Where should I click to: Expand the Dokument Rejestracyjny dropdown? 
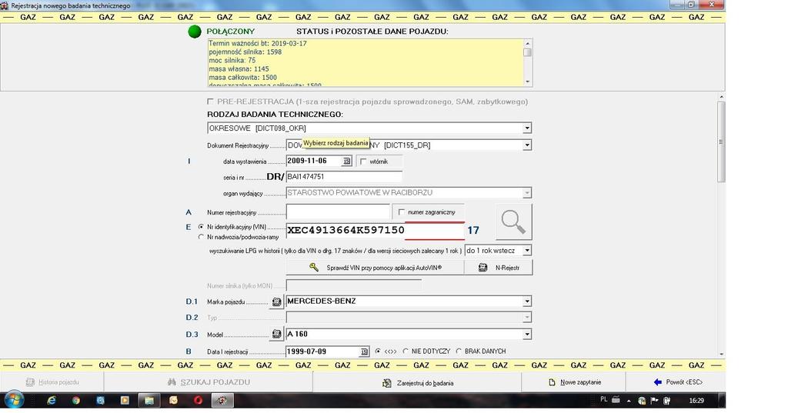(526, 145)
